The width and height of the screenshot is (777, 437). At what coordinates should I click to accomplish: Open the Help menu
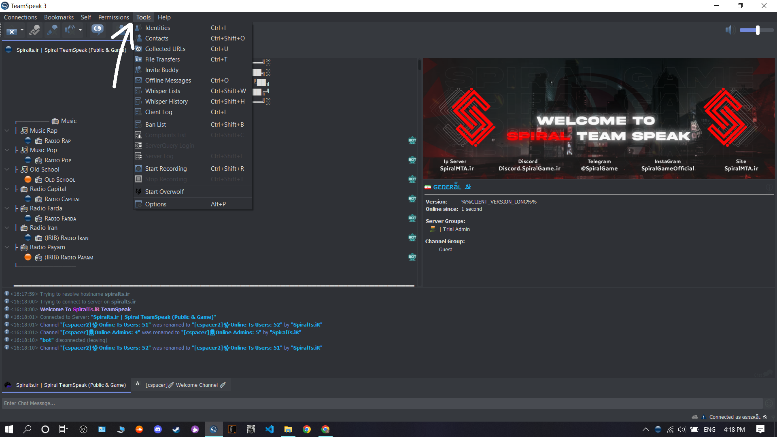point(164,17)
